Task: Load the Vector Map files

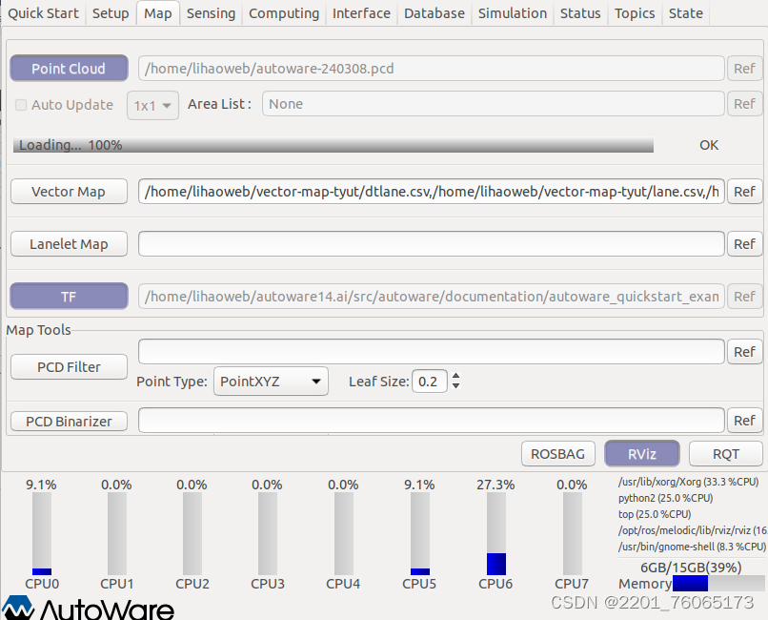Action: click(69, 191)
